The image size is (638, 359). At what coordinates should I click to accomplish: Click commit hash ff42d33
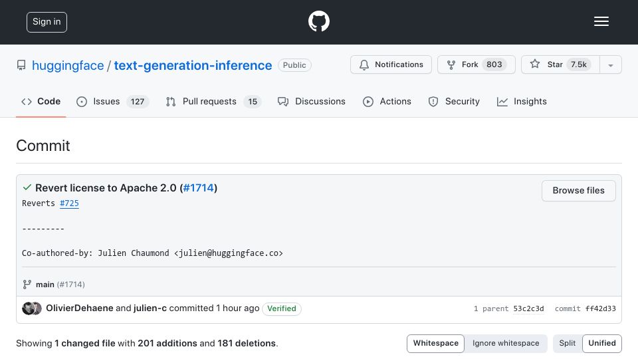pos(600,308)
